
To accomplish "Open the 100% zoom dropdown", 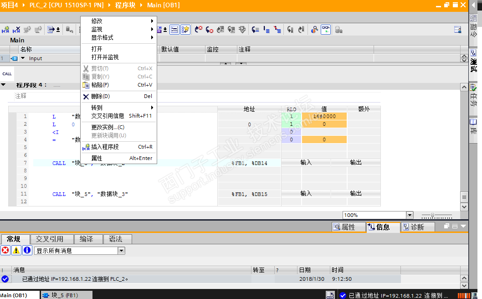I will click(410, 215).
